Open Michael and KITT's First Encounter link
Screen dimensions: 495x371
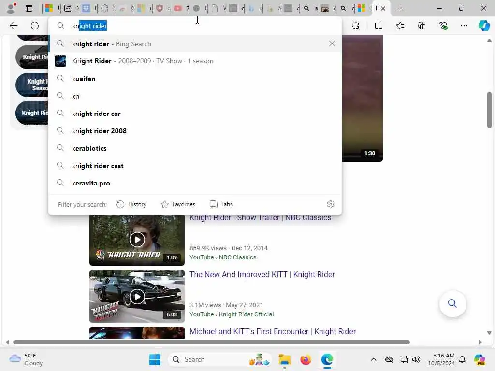(x=273, y=331)
